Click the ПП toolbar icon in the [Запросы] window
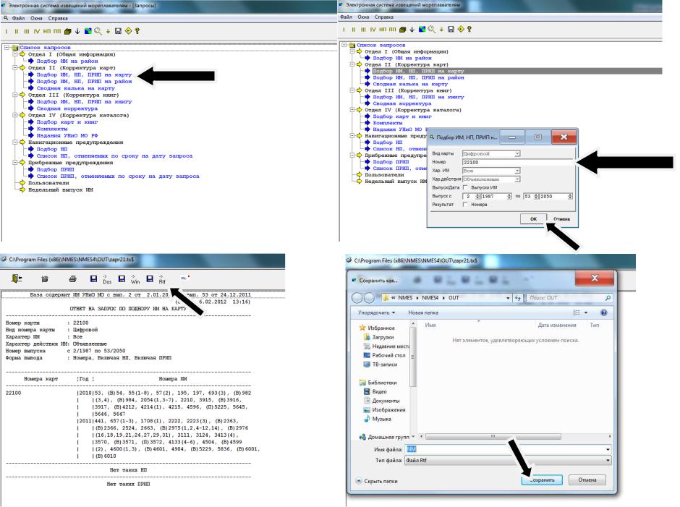Screen dimensions: 680x507 click(57, 31)
